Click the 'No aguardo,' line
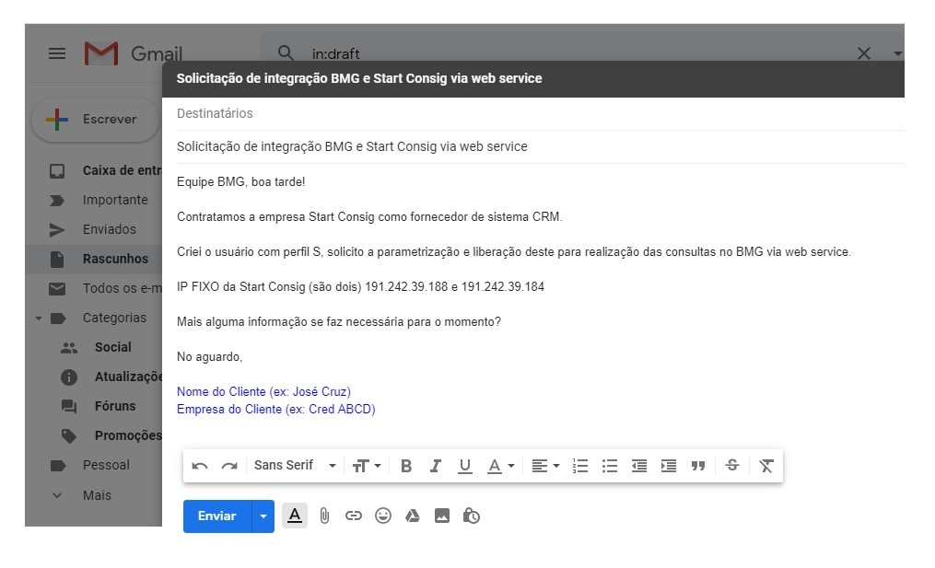 coord(209,357)
